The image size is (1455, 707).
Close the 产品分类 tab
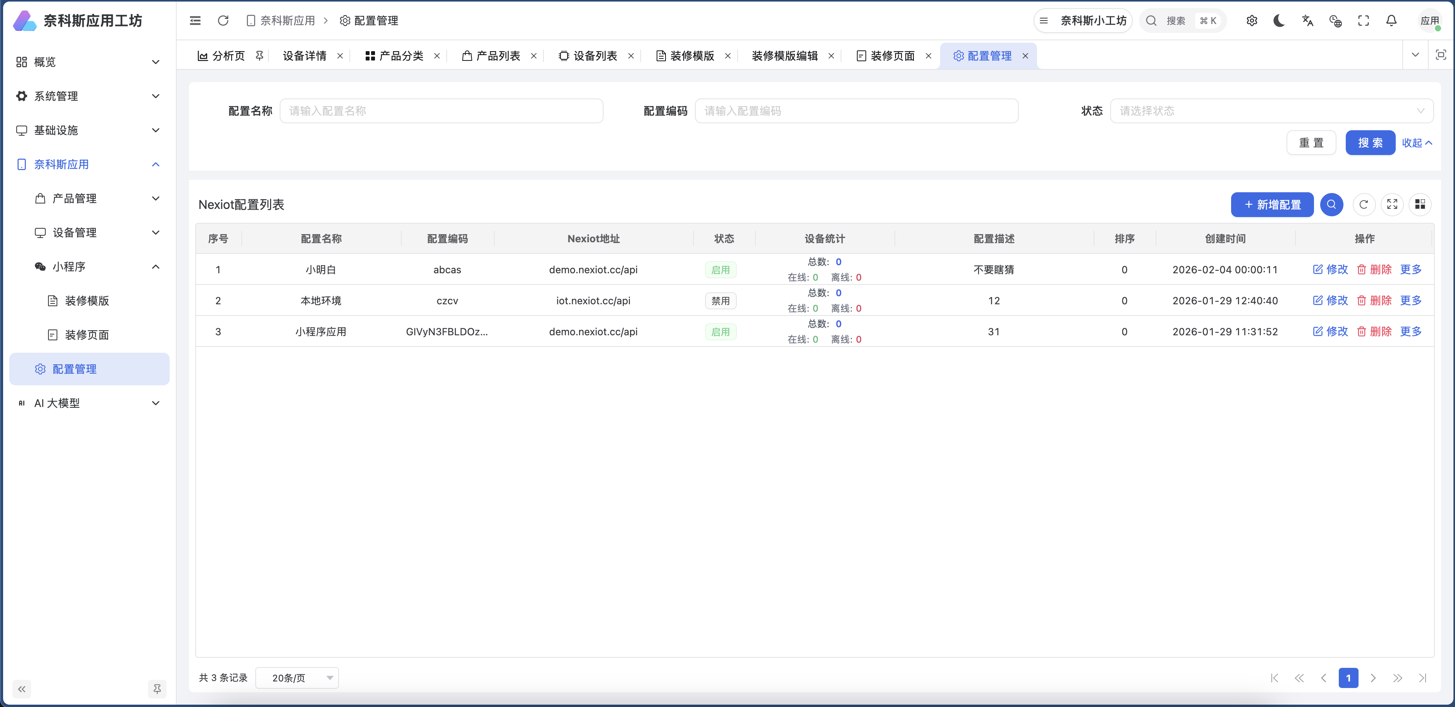[x=437, y=56]
